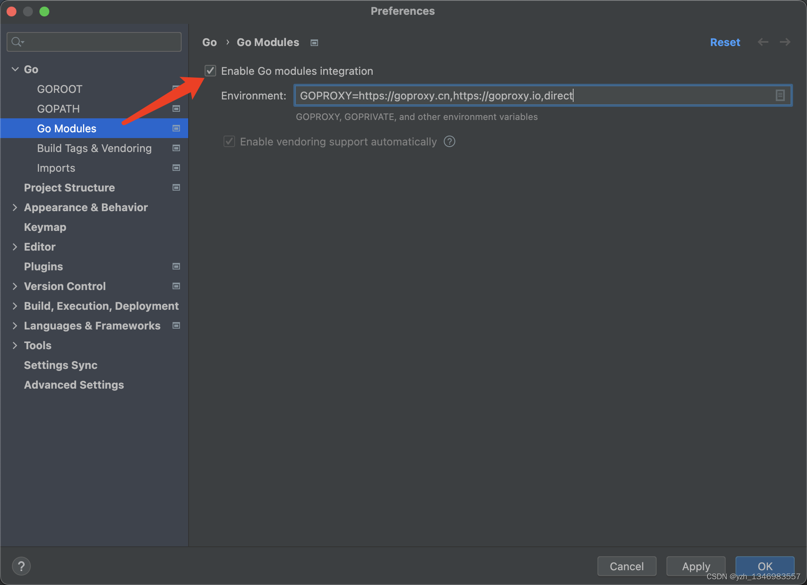Click into the Environment text field
The width and height of the screenshot is (807, 585).
click(x=534, y=95)
